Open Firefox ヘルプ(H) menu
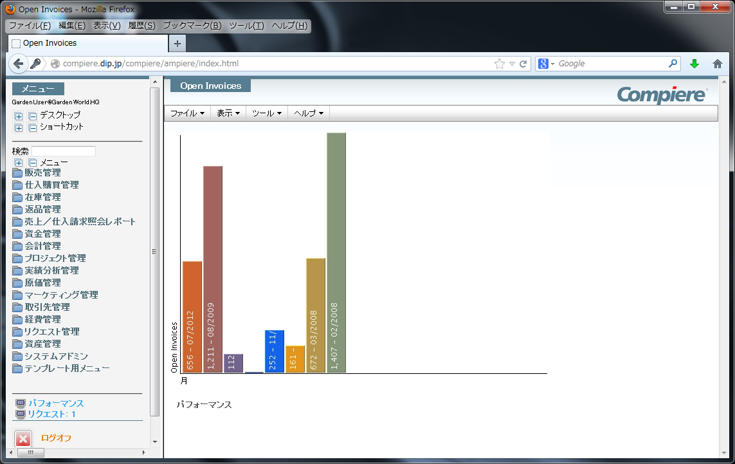This screenshot has height=464, width=735. coord(289,26)
